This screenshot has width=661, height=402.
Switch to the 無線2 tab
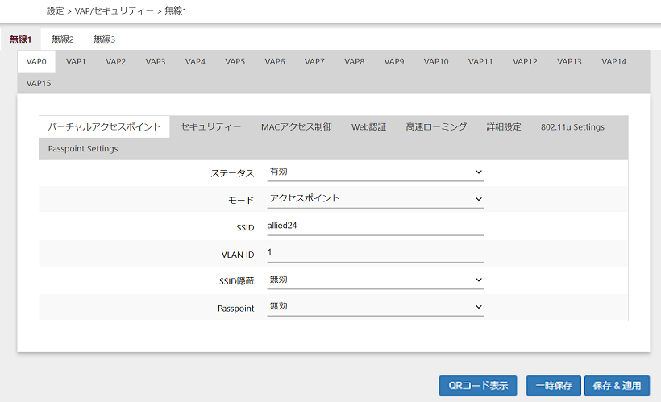tap(62, 39)
